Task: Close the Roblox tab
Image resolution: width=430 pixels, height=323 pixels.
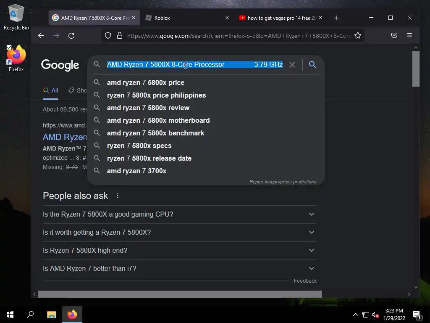Action: (x=227, y=18)
